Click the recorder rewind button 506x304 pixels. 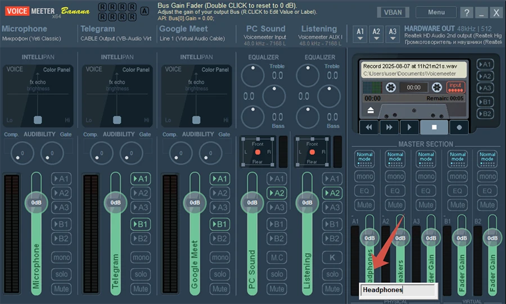tap(369, 127)
